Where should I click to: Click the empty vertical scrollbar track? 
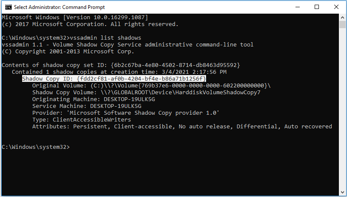(342, 109)
